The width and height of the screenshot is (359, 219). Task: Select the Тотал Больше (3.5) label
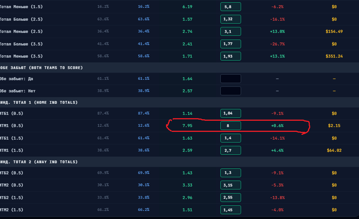tap(21, 44)
